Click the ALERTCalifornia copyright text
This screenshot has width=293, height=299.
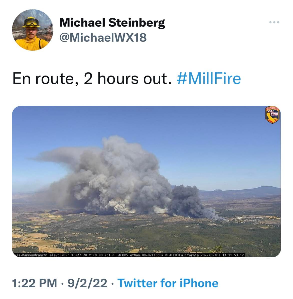click(x=182, y=255)
